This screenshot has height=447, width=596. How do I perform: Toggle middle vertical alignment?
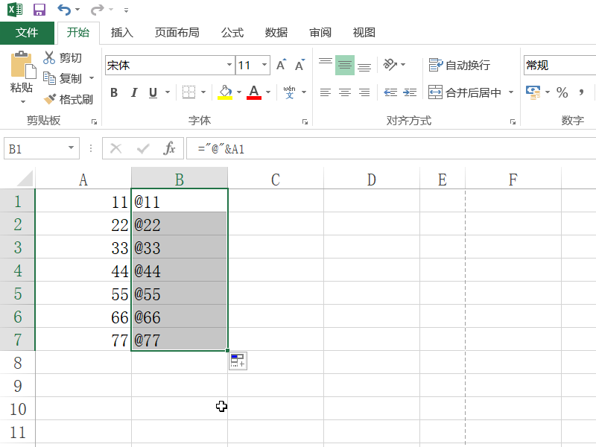click(345, 65)
